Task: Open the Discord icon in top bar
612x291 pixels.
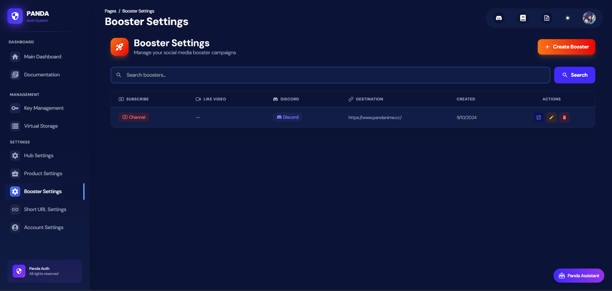Action: 499,18
